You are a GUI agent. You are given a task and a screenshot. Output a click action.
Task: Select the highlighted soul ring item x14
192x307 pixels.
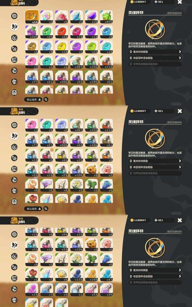(32, 17)
